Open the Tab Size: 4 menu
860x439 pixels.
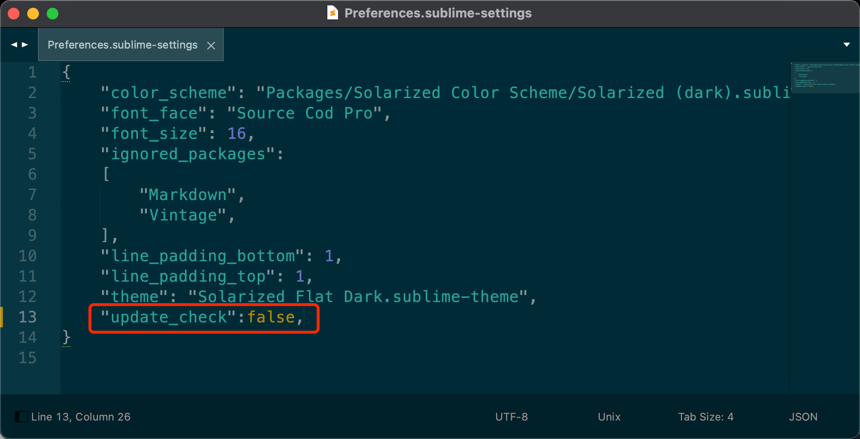(706, 417)
